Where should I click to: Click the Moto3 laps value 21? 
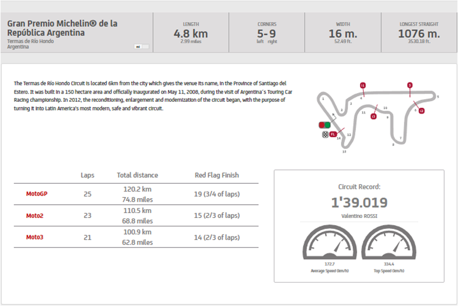[88, 237]
